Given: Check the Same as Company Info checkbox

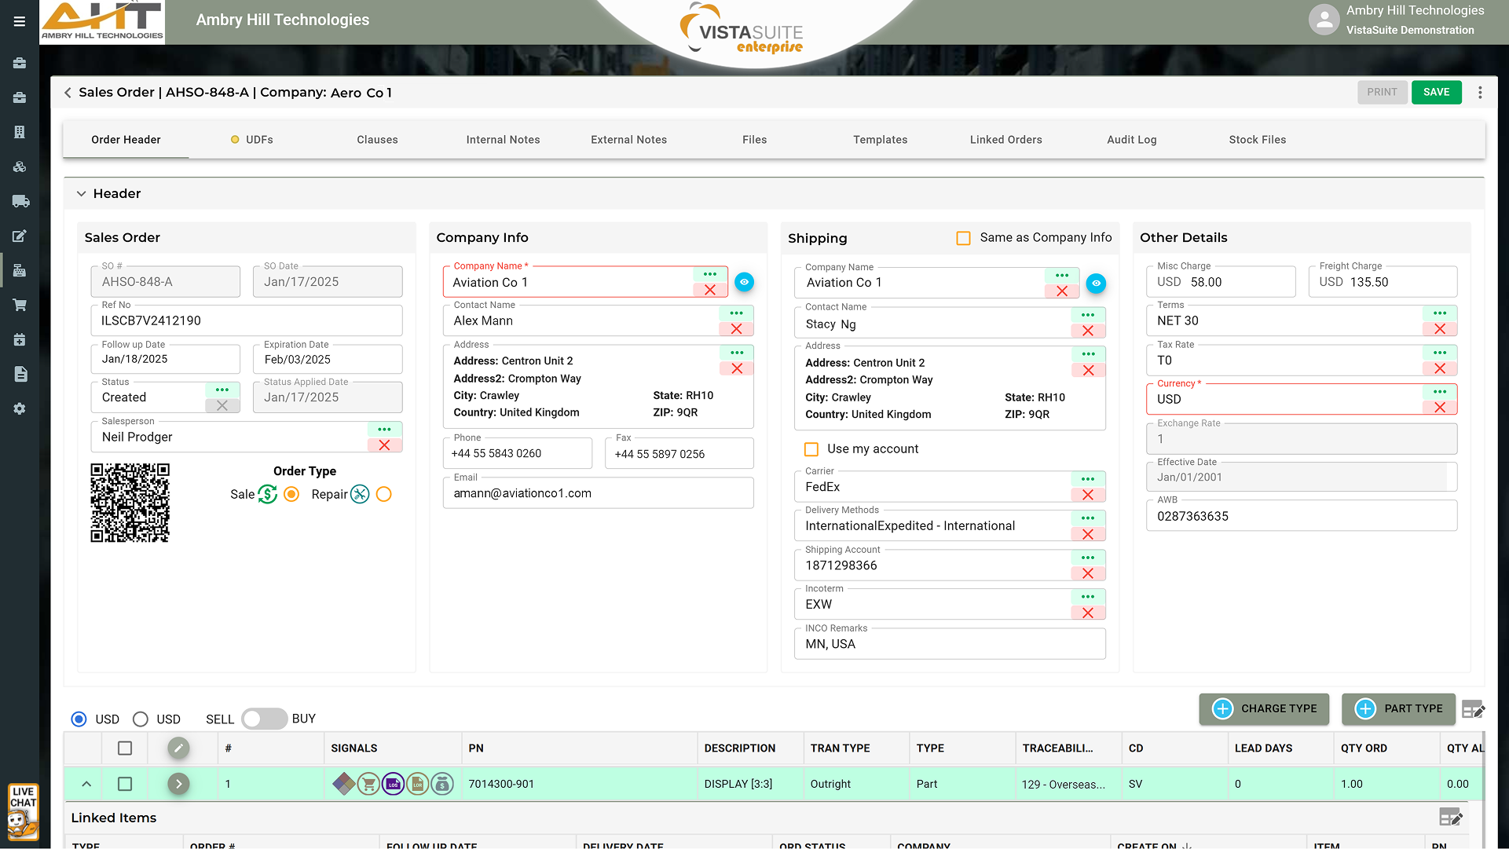Looking at the screenshot, I should pyautogui.click(x=963, y=238).
